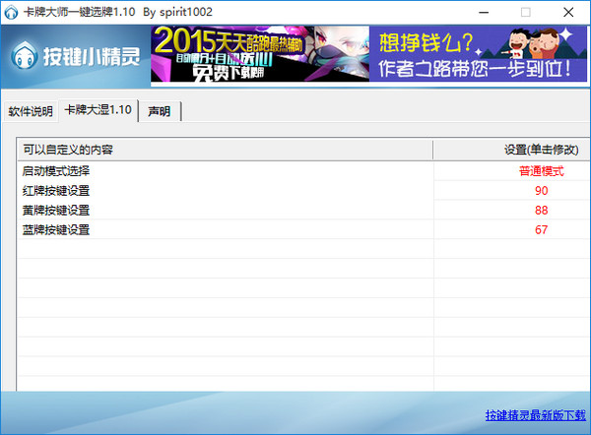Modify the blue card key value 67
This screenshot has height=435, width=591.
click(541, 229)
